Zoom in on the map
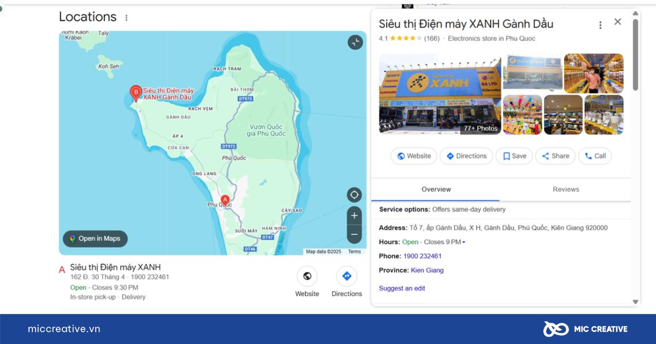The image size is (656, 344). click(354, 216)
